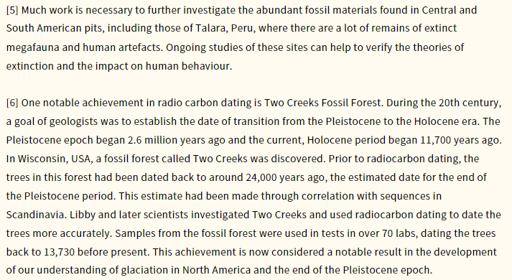Viewport: 512px width, 280px height.
Task: Click the word "glaciation"
Action: (x=144, y=271)
